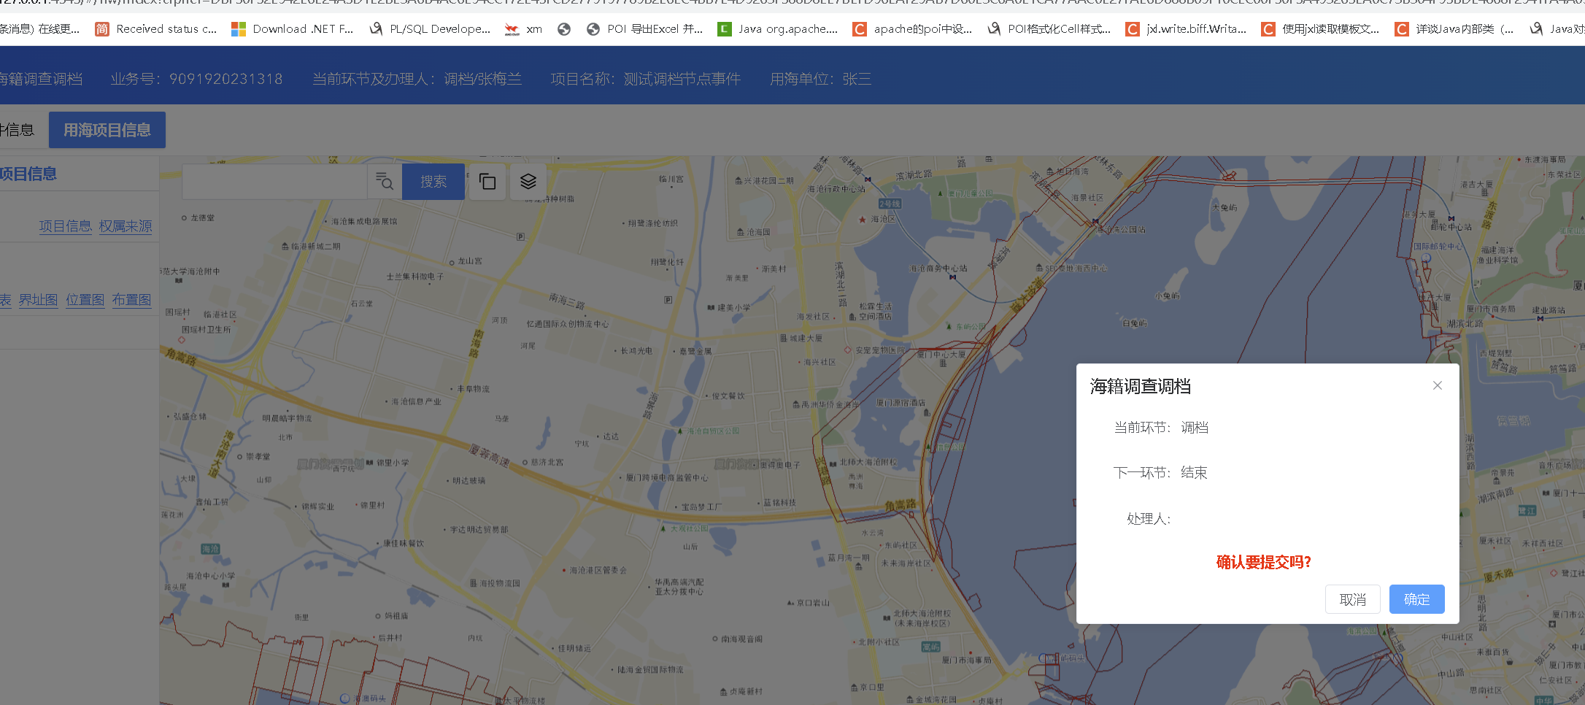Screen dimensions: 1585x705
Task: Click the list-search filter icon beside search box
Action: tap(385, 181)
